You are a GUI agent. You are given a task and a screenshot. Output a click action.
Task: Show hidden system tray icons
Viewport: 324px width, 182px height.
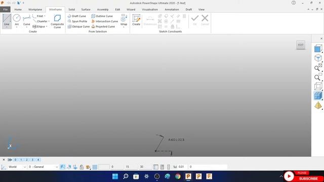point(281,176)
